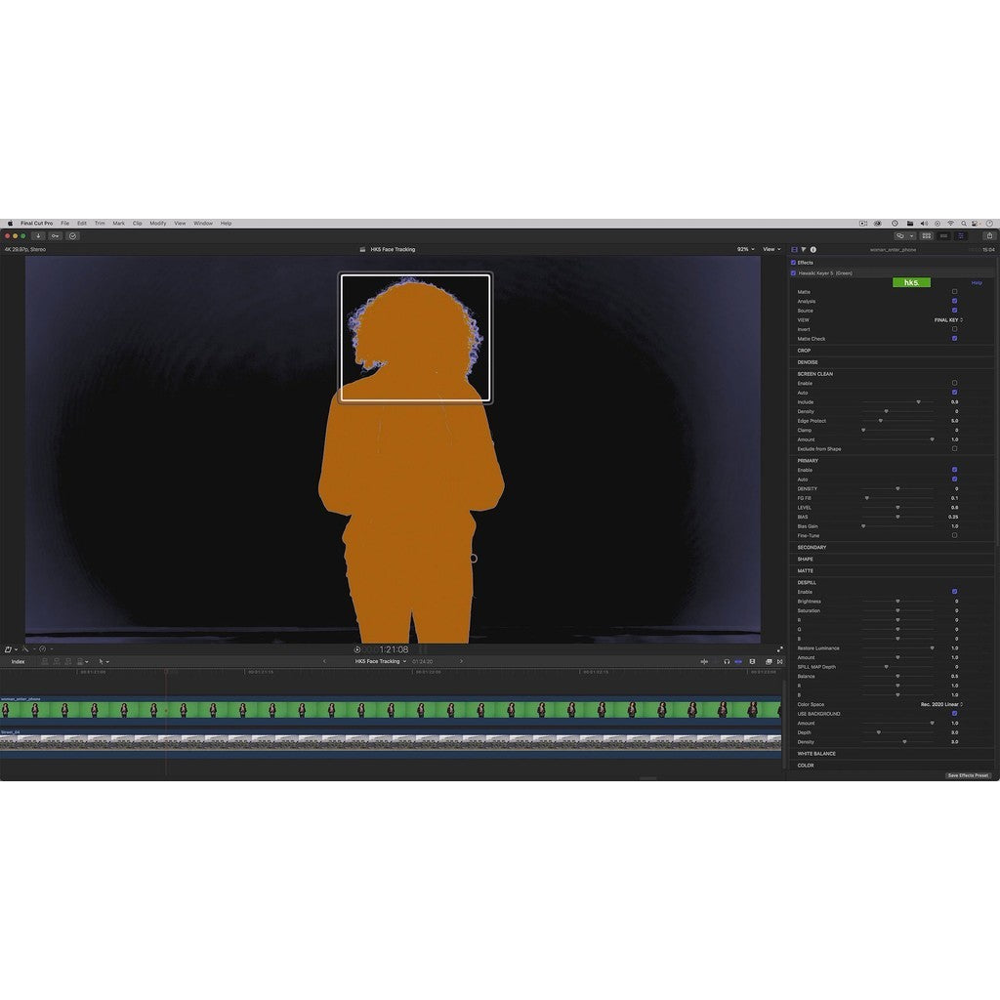Expand the SECONDARY section
Image resolution: width=1000 pixels, height=1000 pixels.
click(812, 547)
